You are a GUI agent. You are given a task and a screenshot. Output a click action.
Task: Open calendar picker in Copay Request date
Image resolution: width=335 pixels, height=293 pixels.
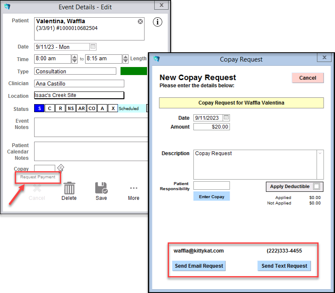point(226,118)
